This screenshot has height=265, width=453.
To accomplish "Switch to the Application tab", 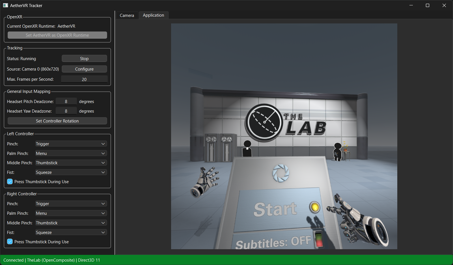I will 154,15.
